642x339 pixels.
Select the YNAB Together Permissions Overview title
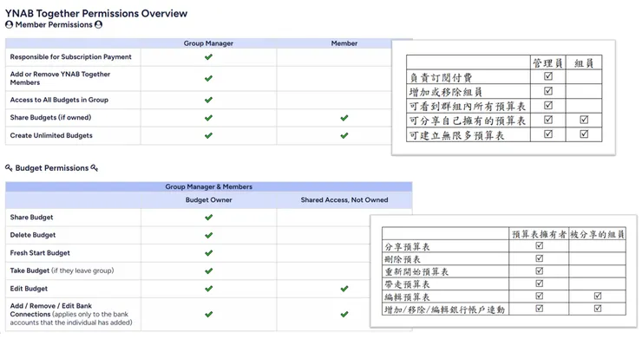click(x=96, y=13)
